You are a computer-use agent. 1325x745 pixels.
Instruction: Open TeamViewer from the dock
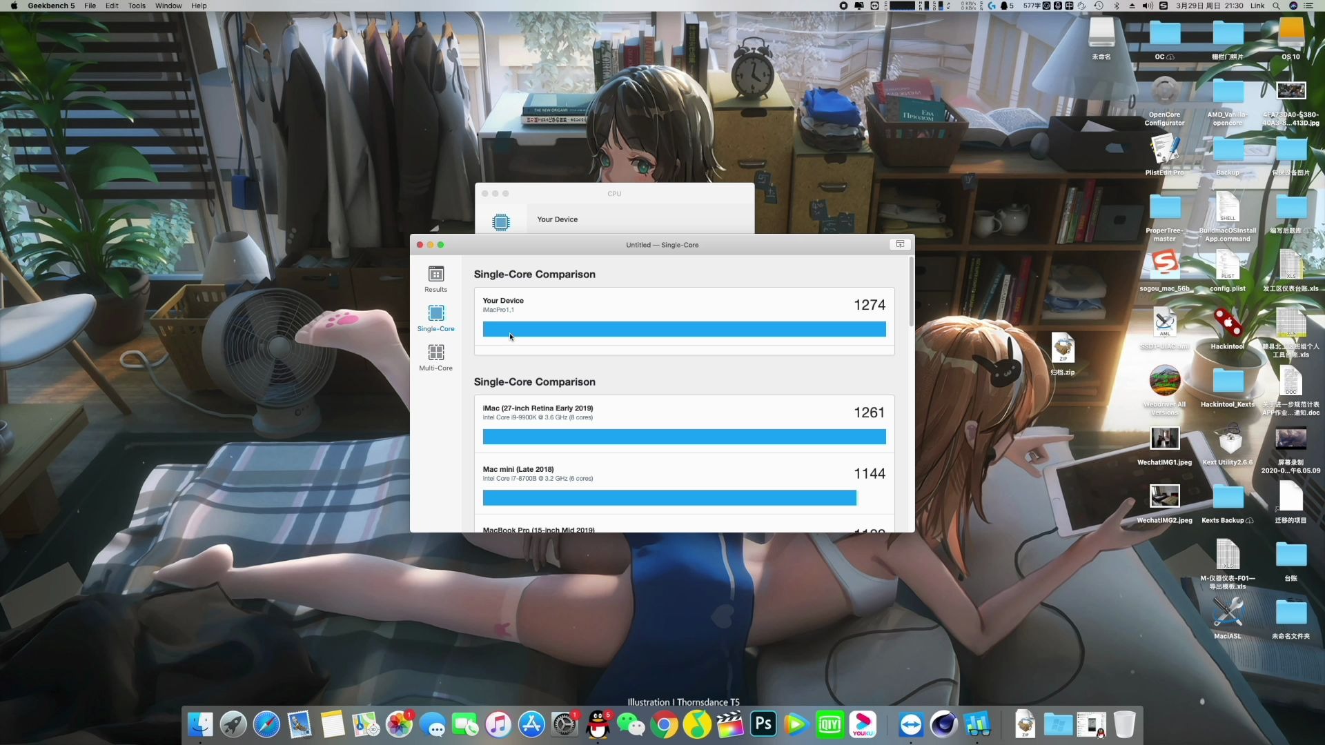pyautogui.click(x=911, y=724)
